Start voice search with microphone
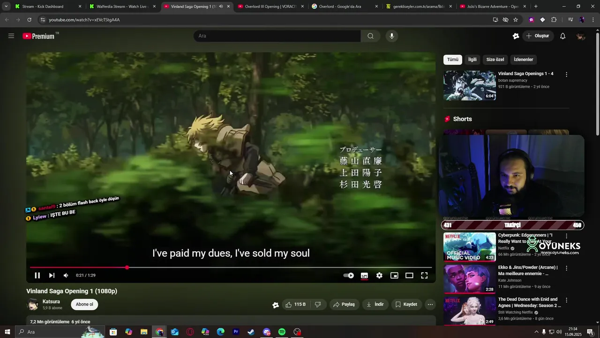600x338 pixels. coord(392,36)
